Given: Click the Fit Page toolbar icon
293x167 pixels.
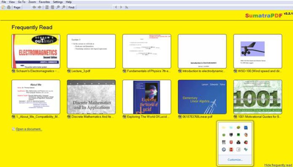Looking at the screenshot, I should [x=53, y=7].
